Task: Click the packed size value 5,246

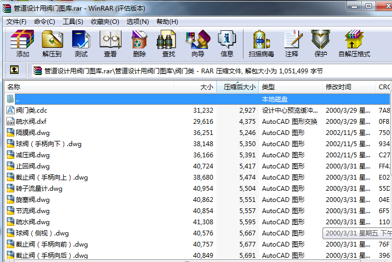Action: (x=247, y=132)
